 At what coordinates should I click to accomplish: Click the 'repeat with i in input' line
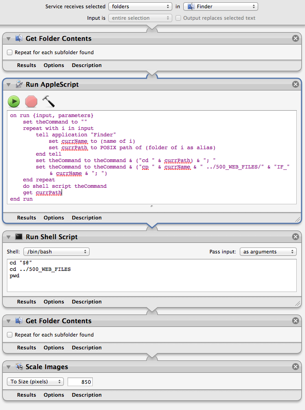point(58,129)
